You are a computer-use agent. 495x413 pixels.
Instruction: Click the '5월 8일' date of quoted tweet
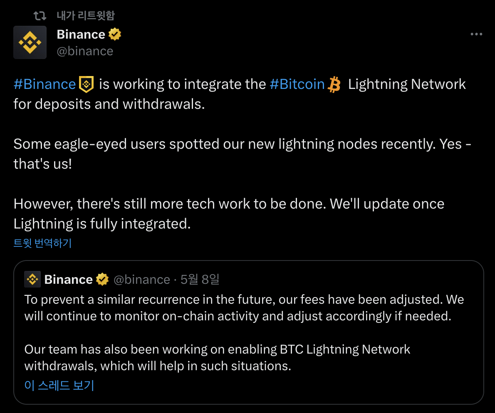pos(200,279)
